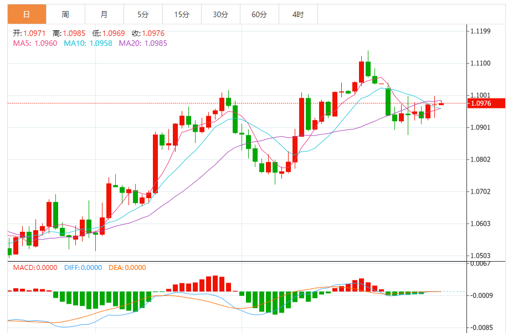Click the -0.0009 MACD axis label

482,295
